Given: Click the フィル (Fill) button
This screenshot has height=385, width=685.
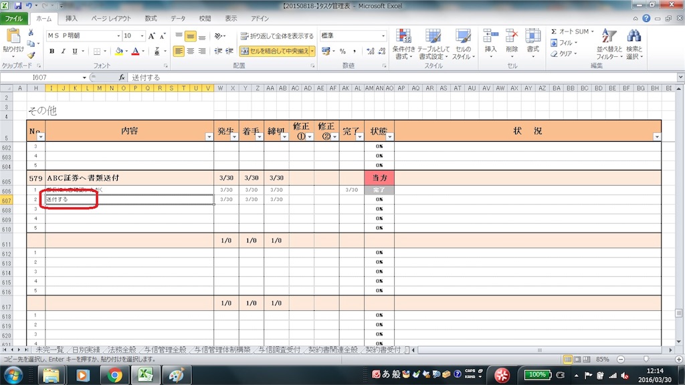Looking at the screenshot, I should [565, 42].
